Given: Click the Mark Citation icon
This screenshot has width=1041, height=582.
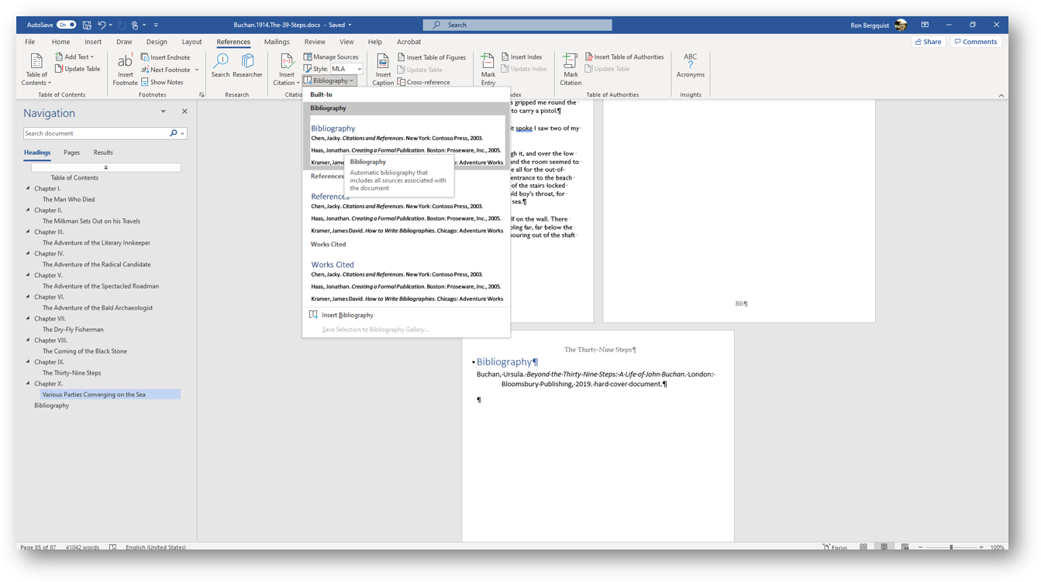Looking at the screenshot, I should coord(570,63).
